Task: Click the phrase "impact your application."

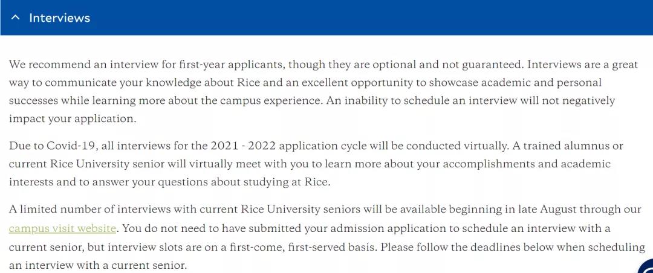Action: point(73,118)
